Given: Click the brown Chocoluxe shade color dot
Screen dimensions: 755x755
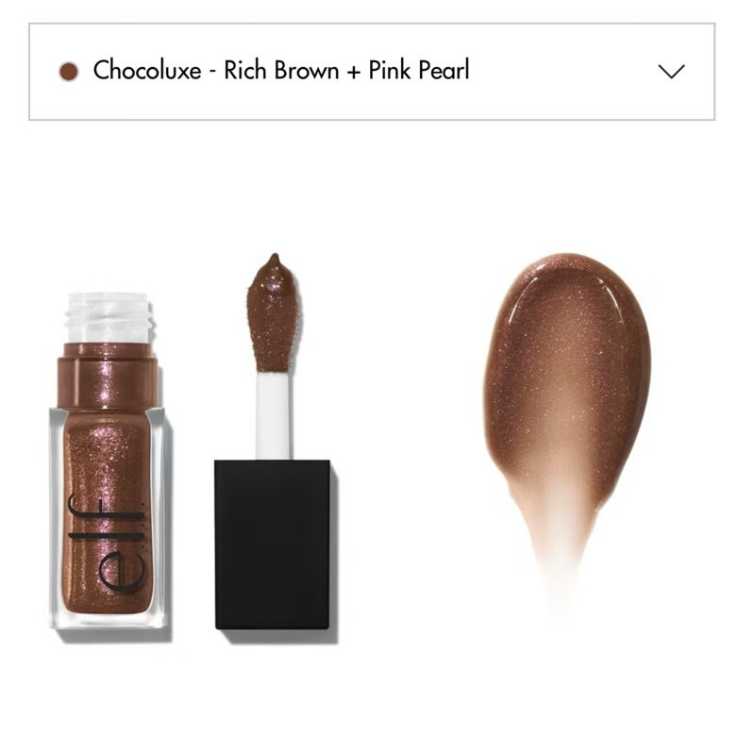Looking at the screenshot, I should click(69, 72).
